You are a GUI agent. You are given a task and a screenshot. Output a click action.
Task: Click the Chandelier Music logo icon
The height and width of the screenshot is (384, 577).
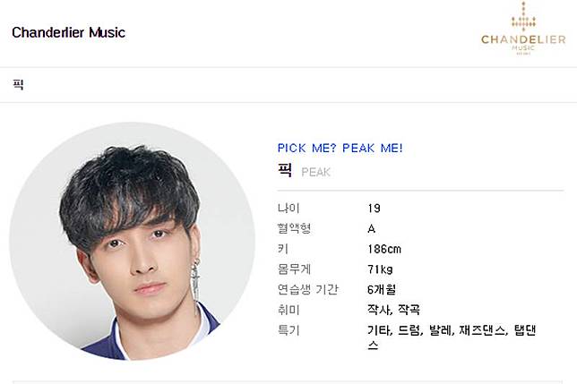click(523, 29)
